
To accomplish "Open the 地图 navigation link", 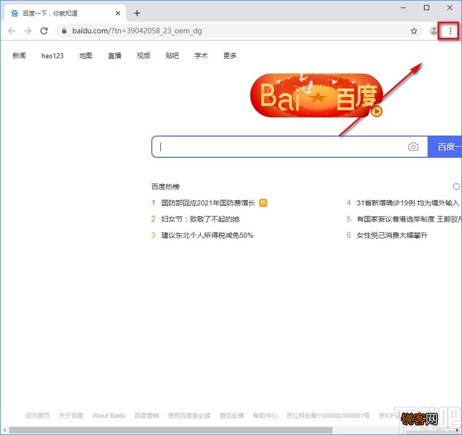I will (86, 55).
